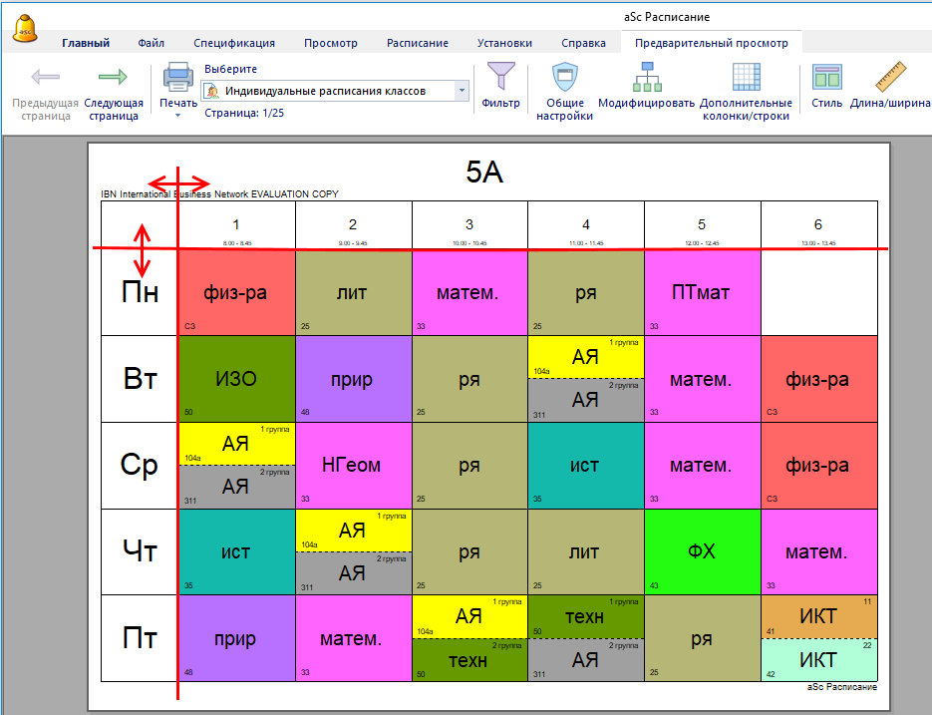
Task: Click the 5A class title heading
Action: coord(484,173)
